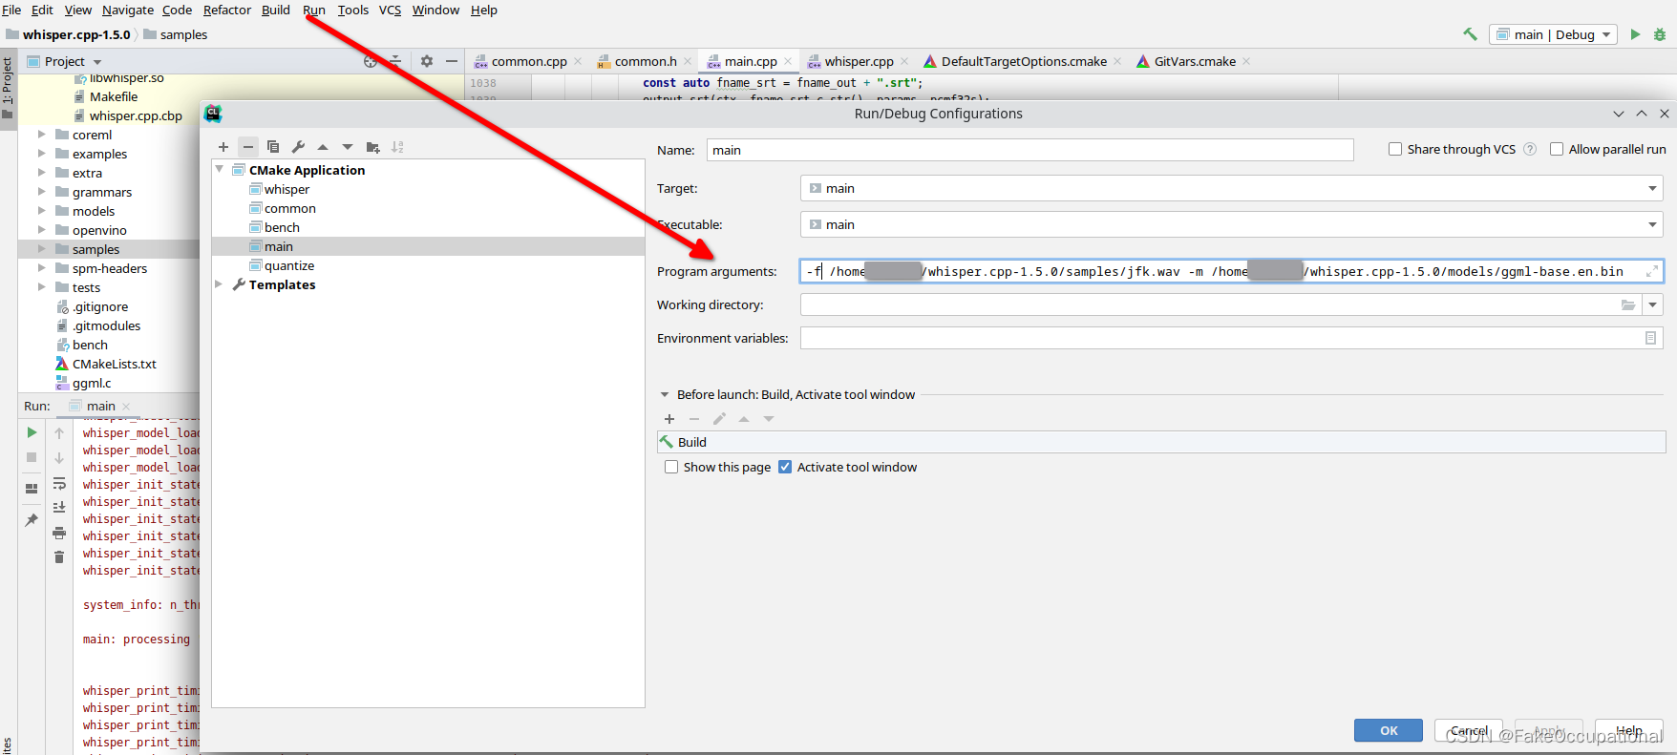Select the bench configuration
Viewport: 1677px width, 755px height.
click(282, 227)
